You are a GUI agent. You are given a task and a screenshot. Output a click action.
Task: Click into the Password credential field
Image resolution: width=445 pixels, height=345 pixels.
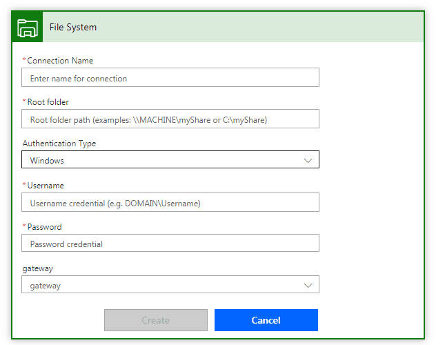click(170, 243)
